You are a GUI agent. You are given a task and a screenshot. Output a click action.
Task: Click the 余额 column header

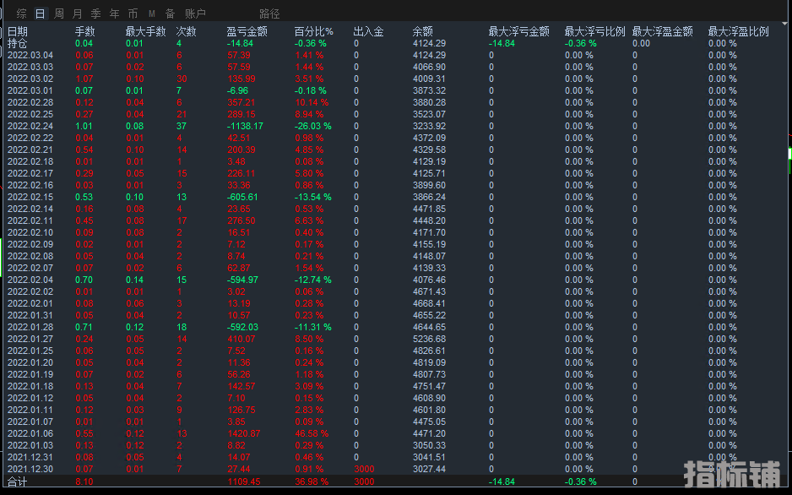[423, 31]
